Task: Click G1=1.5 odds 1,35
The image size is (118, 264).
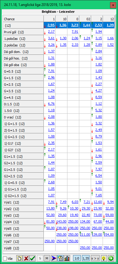Action: (51, 156)
